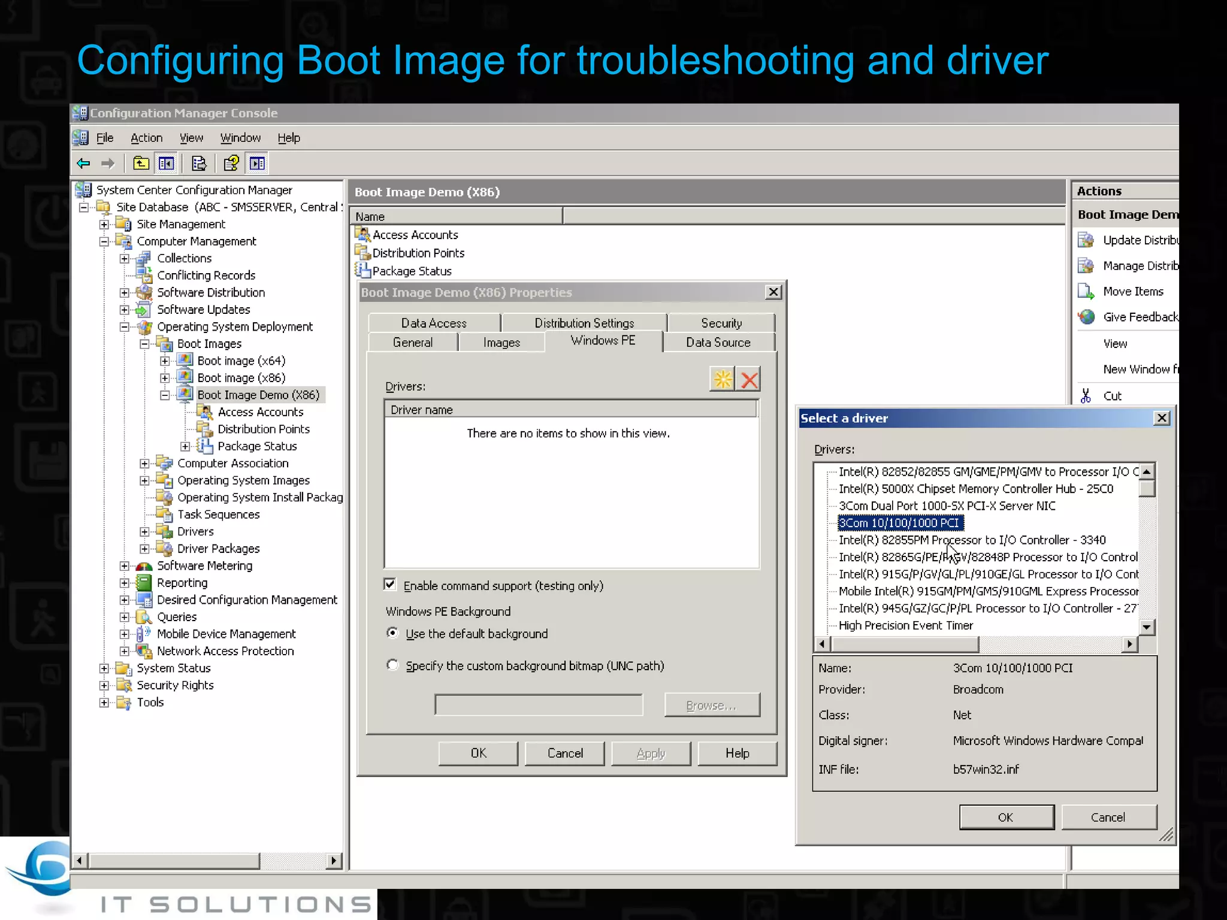Screen dimensions: 1227x920
Task: Open the File menu
Action: (x=105, y=138)
